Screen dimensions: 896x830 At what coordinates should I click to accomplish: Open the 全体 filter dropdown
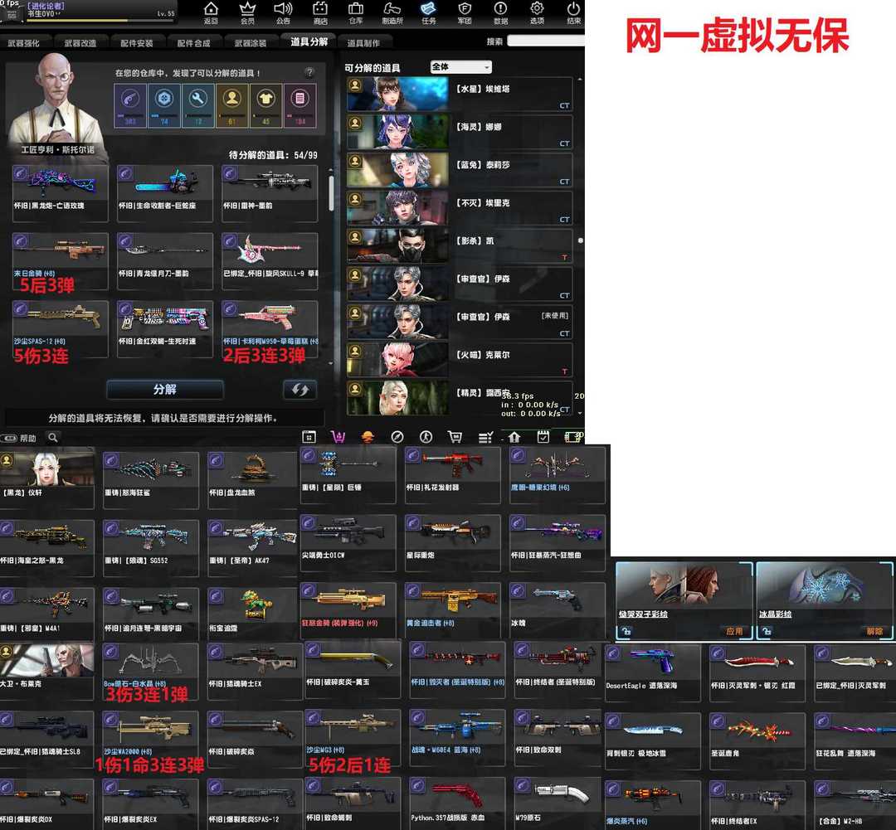tap(461, 67)
